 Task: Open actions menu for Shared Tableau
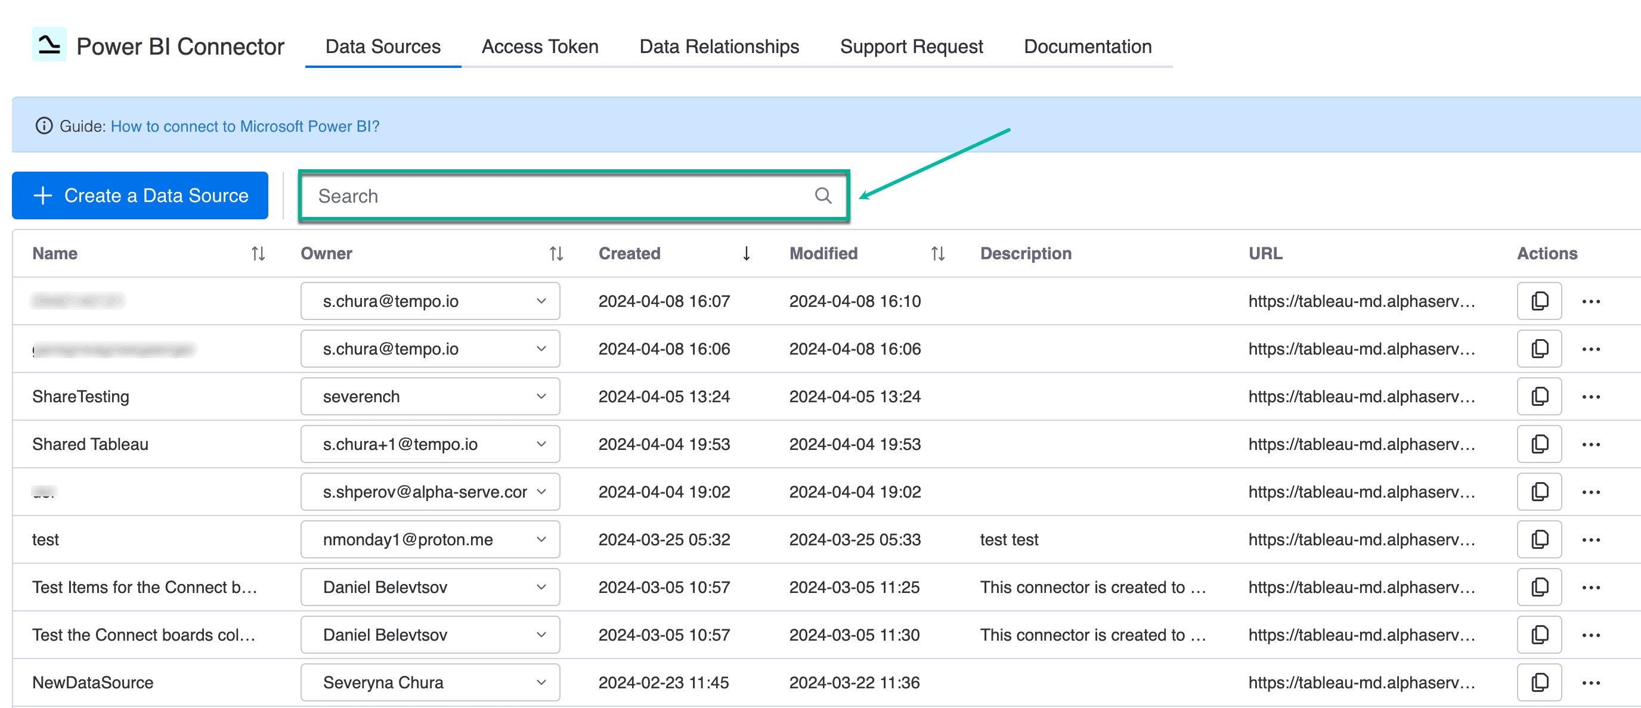coord(1592,444)
